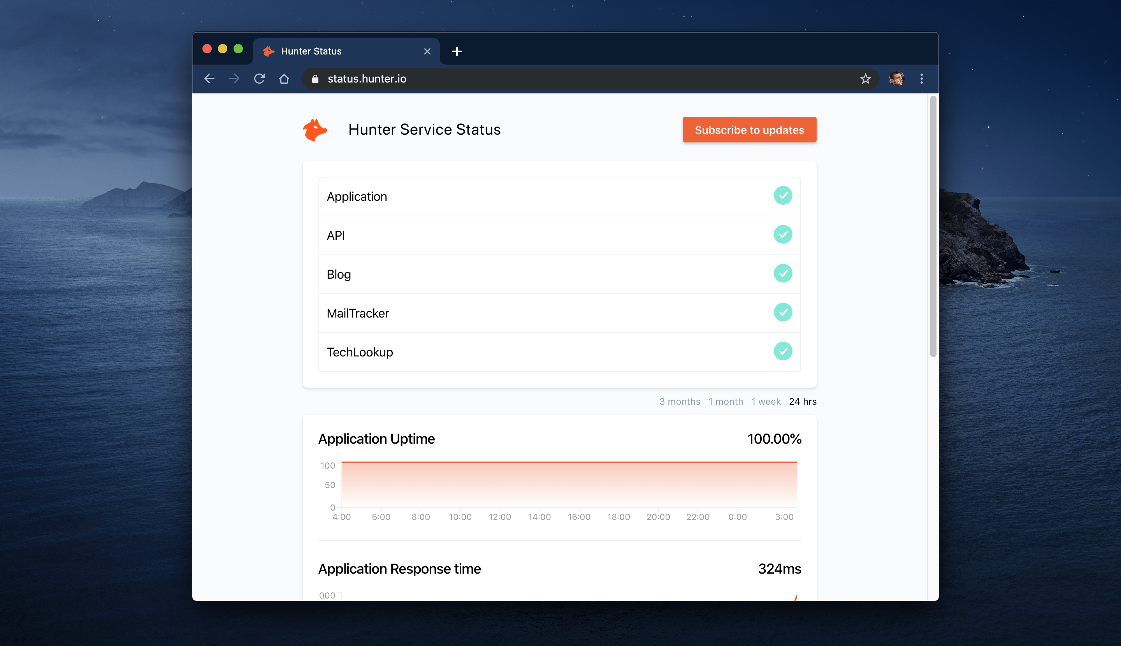
Task: Click the page vertical scrollbar
Action: click(x=933, y=226)
